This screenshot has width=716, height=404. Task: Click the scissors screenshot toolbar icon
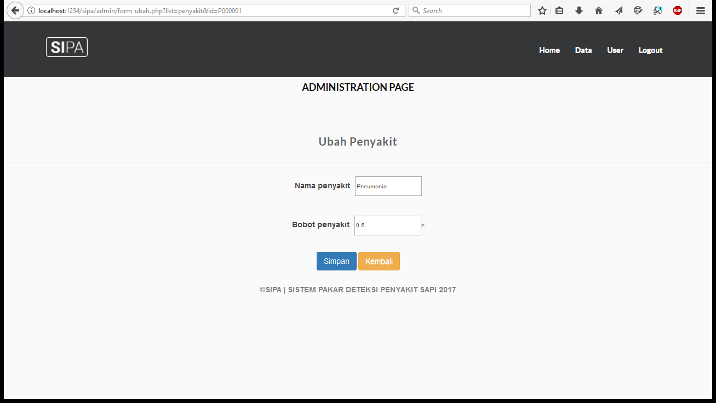pos(658,10)
